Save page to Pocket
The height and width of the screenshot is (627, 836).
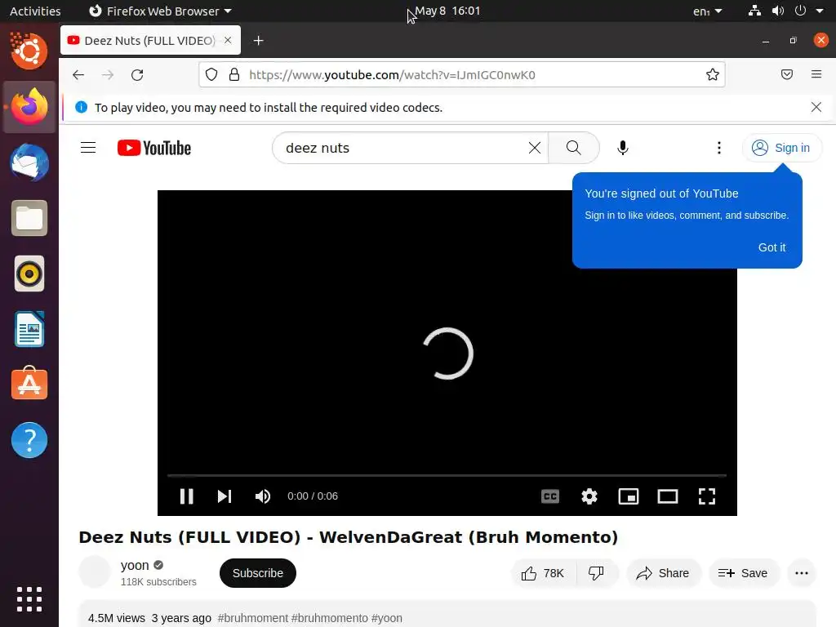[786, 74]
